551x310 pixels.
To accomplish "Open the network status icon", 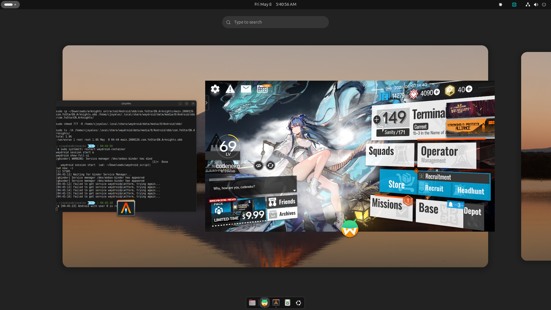I will (528, 5).
